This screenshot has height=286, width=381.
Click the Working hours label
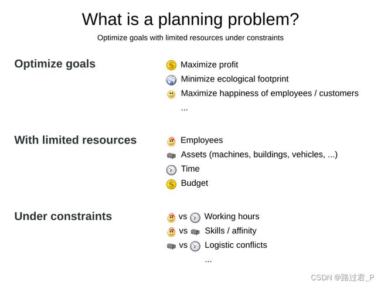point(232,216)
